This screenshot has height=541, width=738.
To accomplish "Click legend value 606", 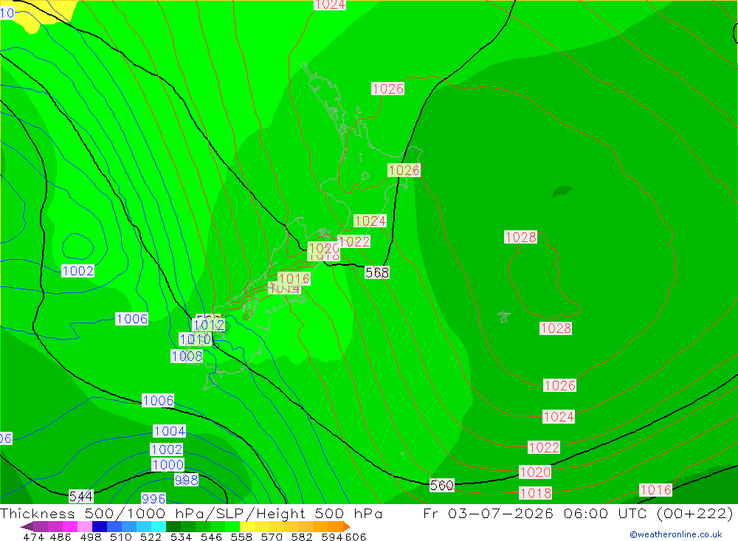I will (x=356, y=537).
